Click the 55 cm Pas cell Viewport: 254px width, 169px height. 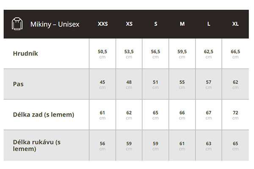(182, 84)
